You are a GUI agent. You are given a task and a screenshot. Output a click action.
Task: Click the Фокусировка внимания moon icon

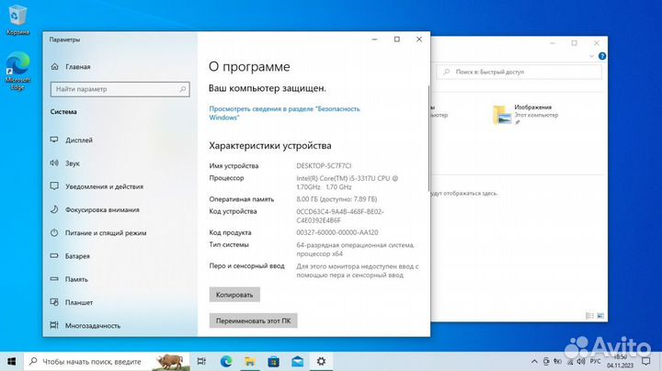coord(54,209)
